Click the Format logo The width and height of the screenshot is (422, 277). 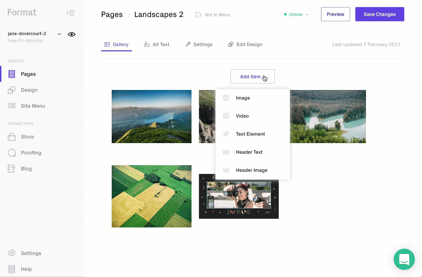point(22,12)
